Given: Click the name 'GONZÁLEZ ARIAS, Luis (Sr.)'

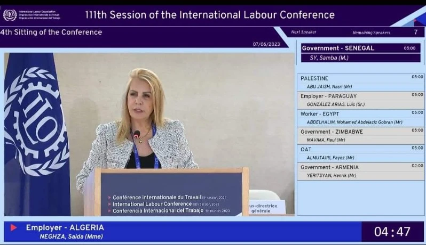Looking at the screenshot, I should click(x=336, y=104).
